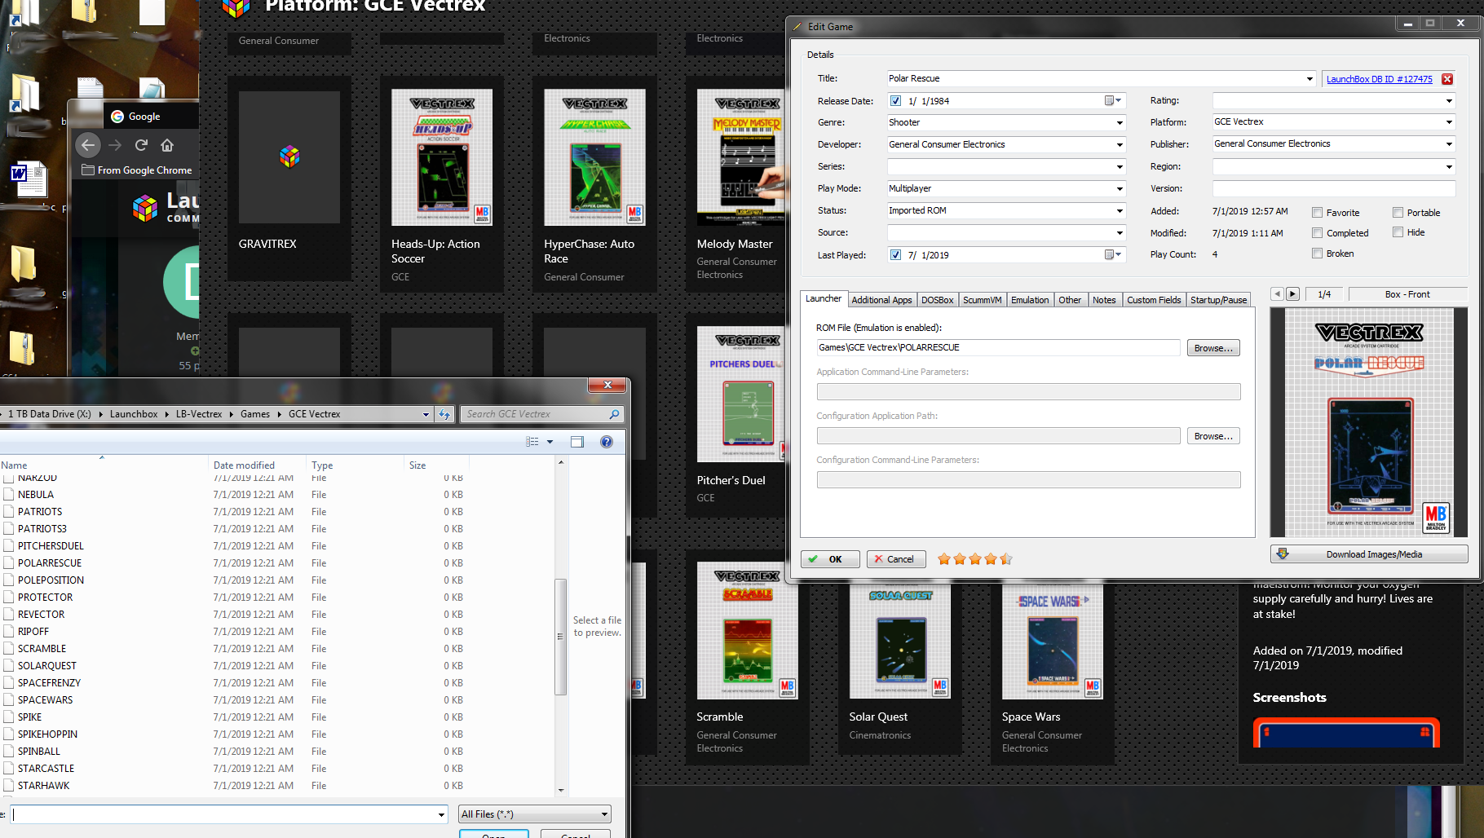The image size is (1484, 838).
Task: Switch to Notes tab
Action: pos(1104,300)
